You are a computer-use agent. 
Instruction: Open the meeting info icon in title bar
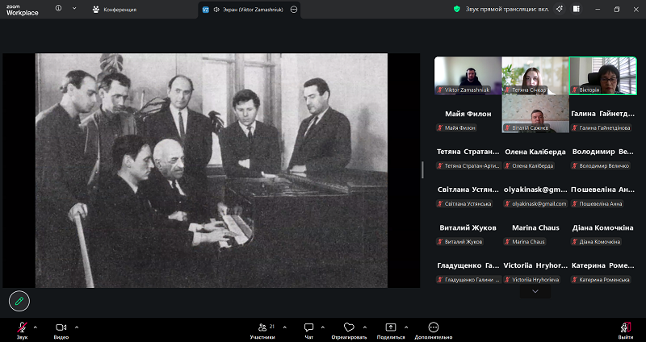(x=58, y=9)
